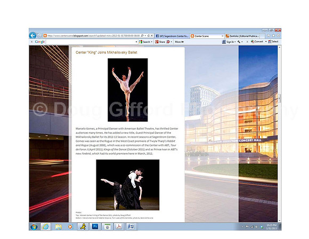
Task: Open dropdown arrow next to Share icon
Action: click(171, 42)
